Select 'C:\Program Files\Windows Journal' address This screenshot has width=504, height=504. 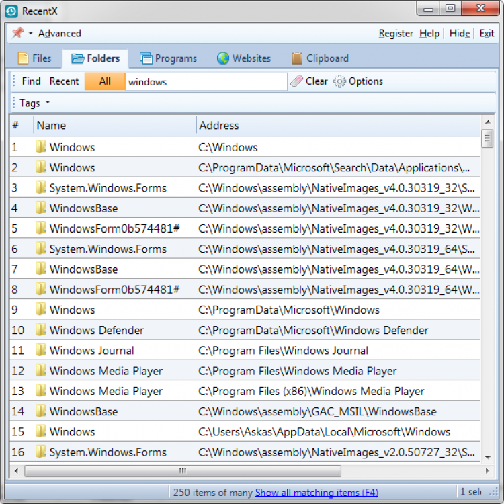(x=283, y=350)
